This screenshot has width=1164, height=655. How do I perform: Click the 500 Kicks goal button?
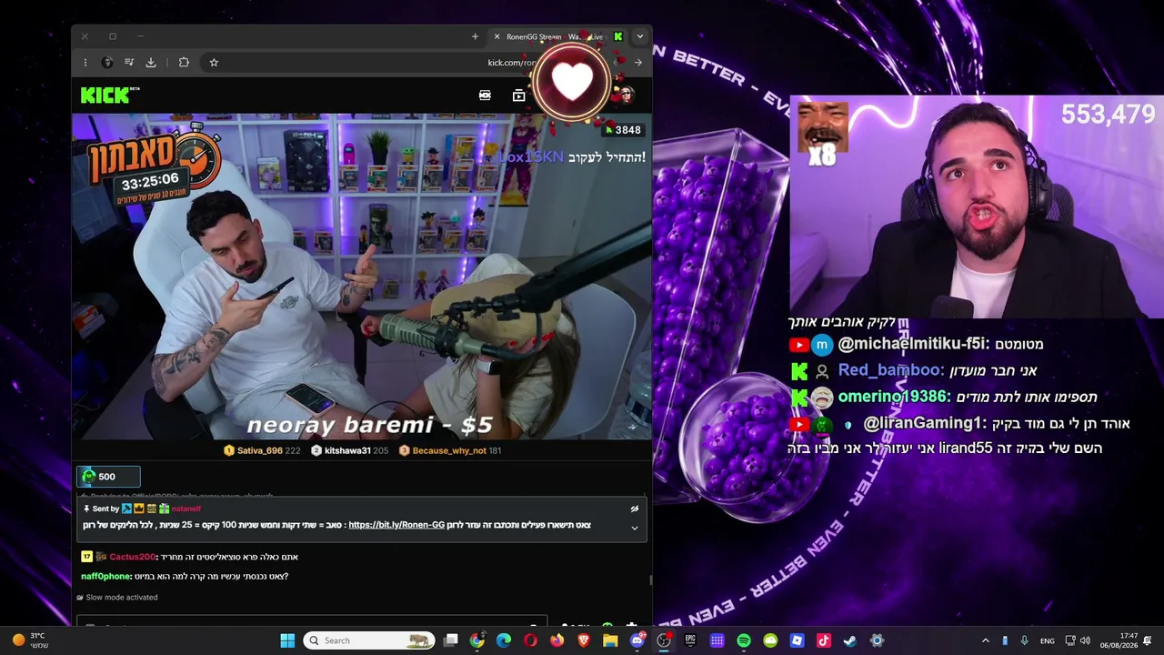click(108, 477)
